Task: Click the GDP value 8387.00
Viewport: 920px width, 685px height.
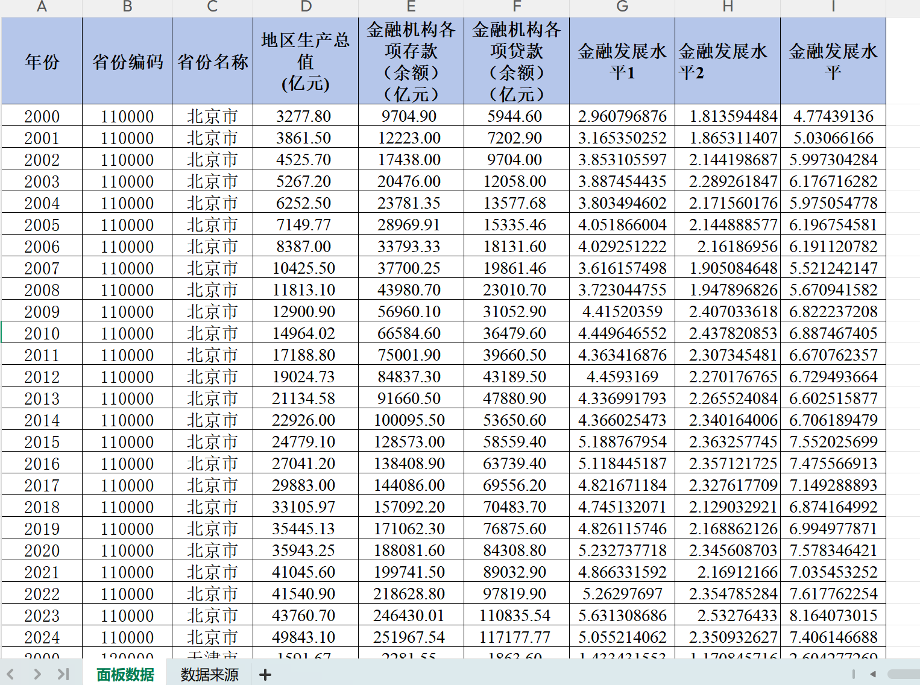Action: (306, 246)
